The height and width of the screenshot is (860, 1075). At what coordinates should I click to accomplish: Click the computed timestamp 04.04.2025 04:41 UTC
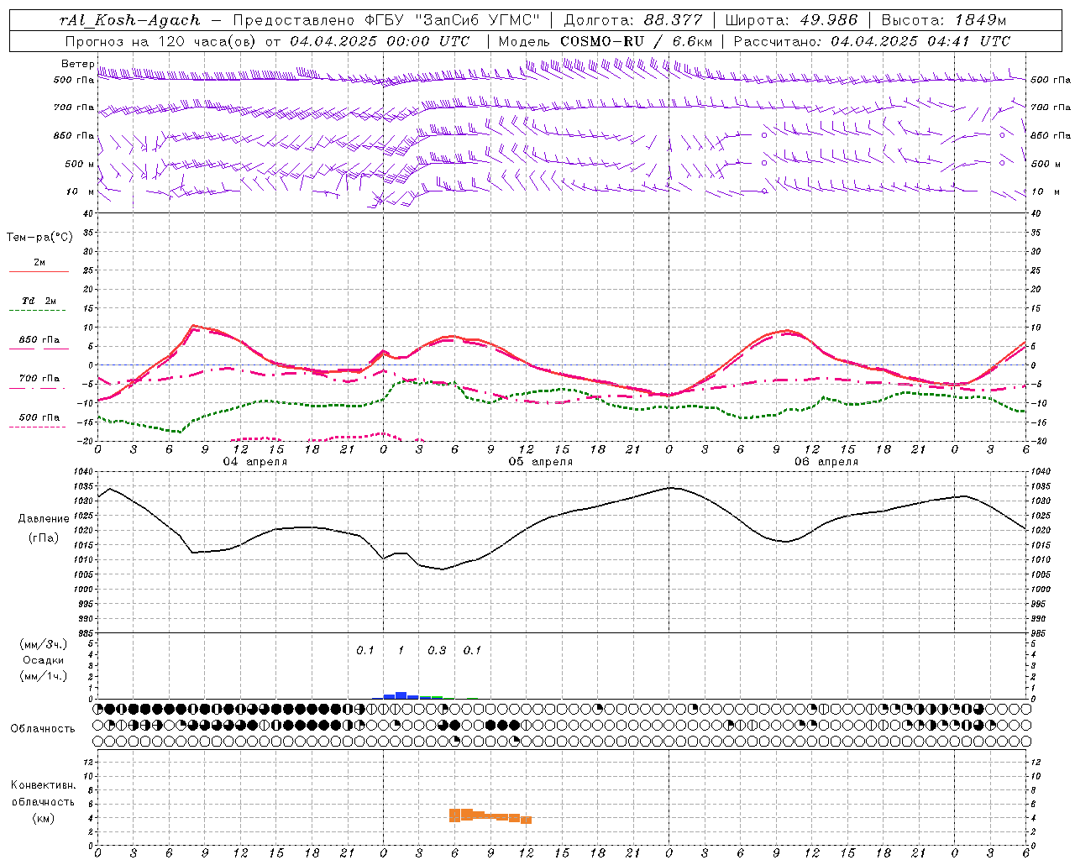(920, 41)
